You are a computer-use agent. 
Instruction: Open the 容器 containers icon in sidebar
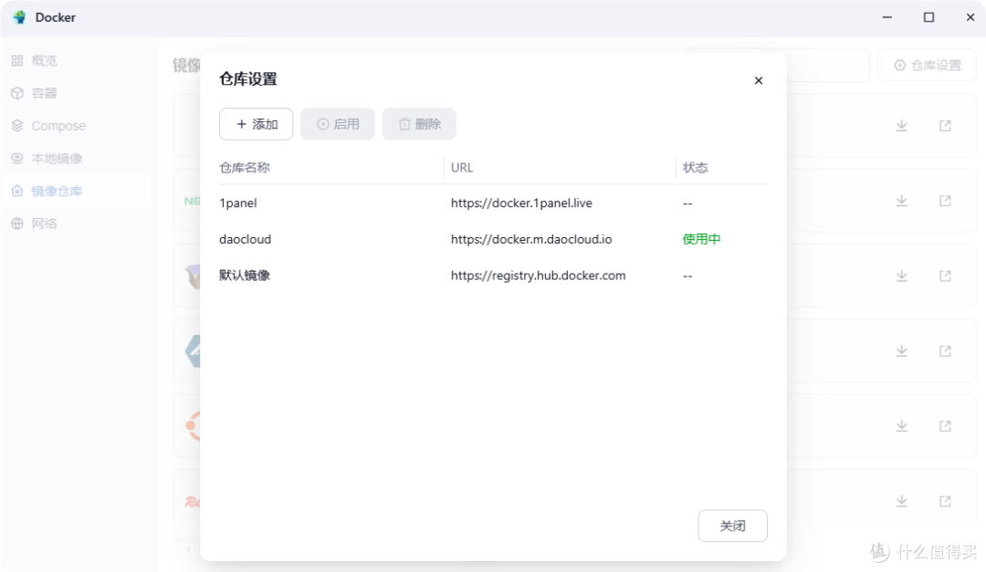(16, 92)
